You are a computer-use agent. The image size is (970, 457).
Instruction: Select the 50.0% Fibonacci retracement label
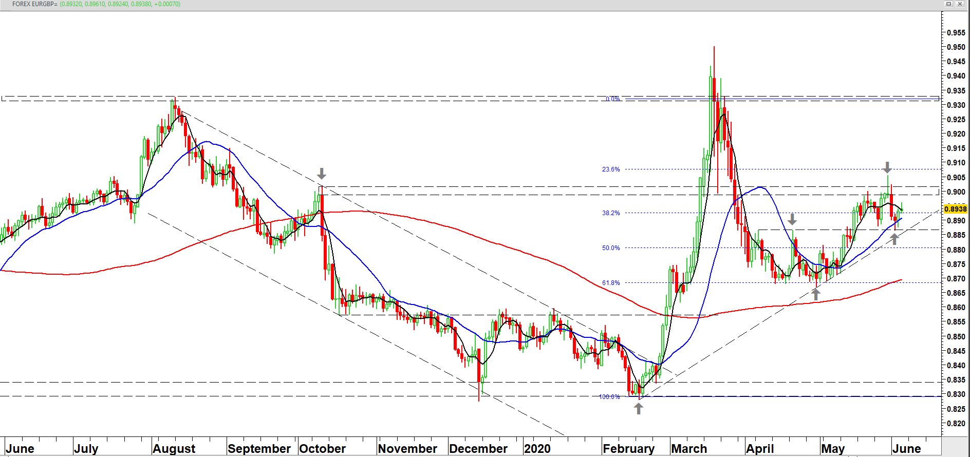[x=611, y=248]
